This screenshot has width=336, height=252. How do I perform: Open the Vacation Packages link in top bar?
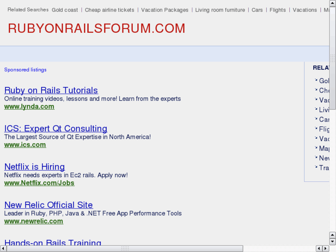coord(165,10)
